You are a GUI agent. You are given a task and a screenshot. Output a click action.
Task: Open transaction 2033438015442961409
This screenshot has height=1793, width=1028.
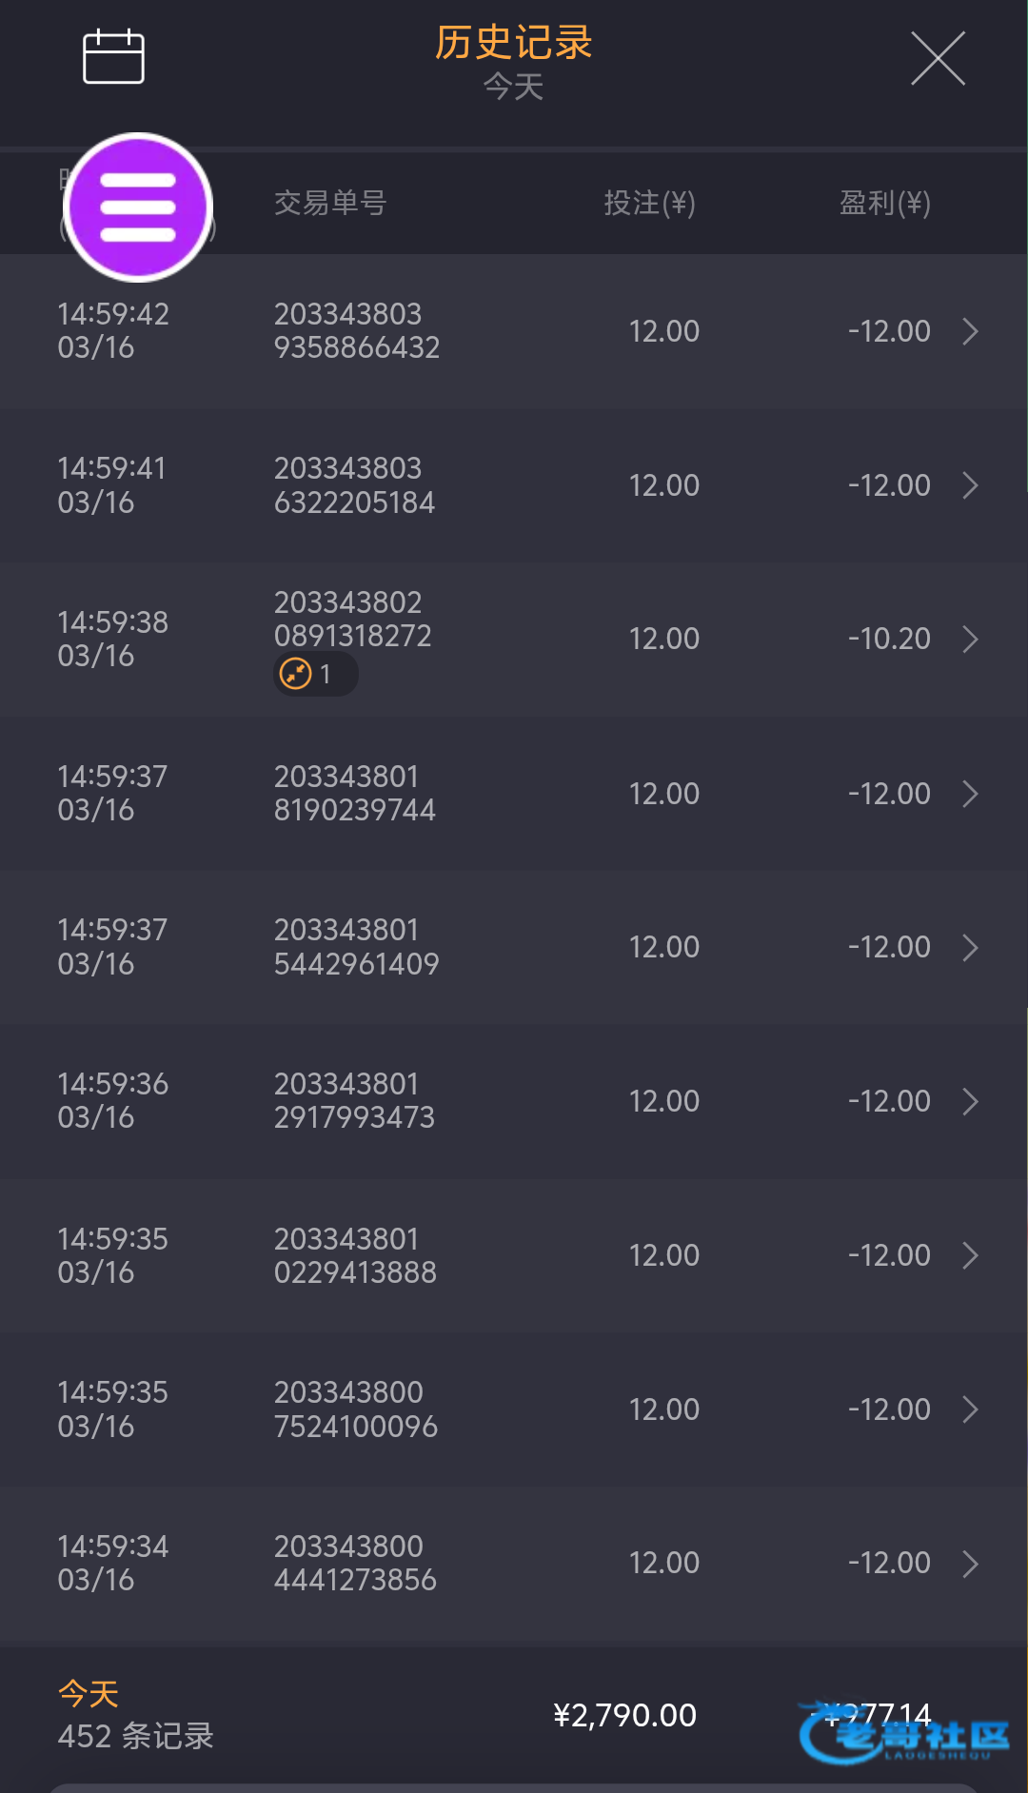[356, 947]
